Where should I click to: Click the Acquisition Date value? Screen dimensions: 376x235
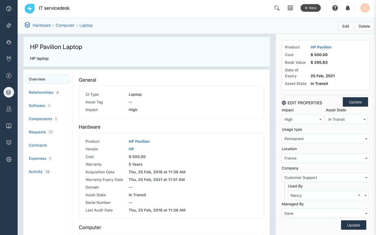pyautogui.click(x=157, y=172)
